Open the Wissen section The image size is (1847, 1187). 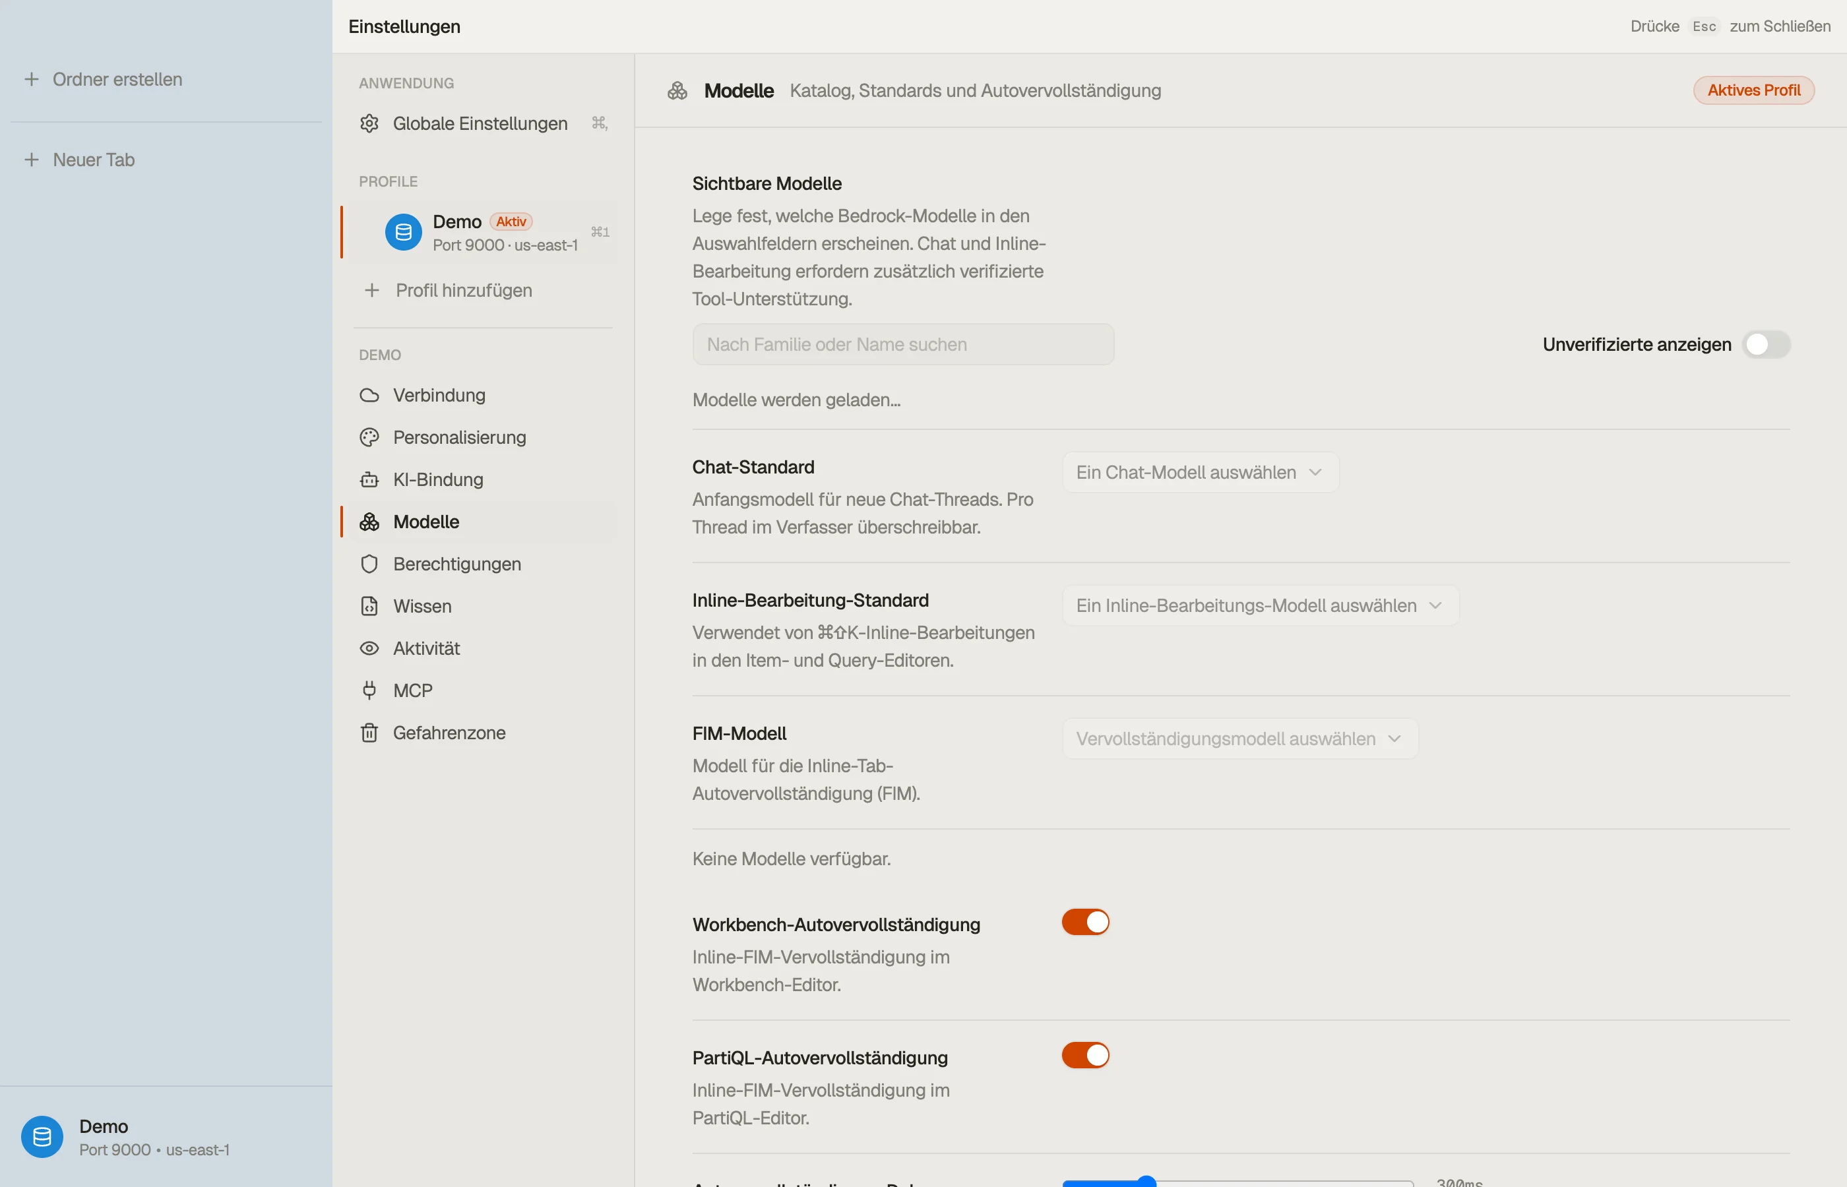484,606
